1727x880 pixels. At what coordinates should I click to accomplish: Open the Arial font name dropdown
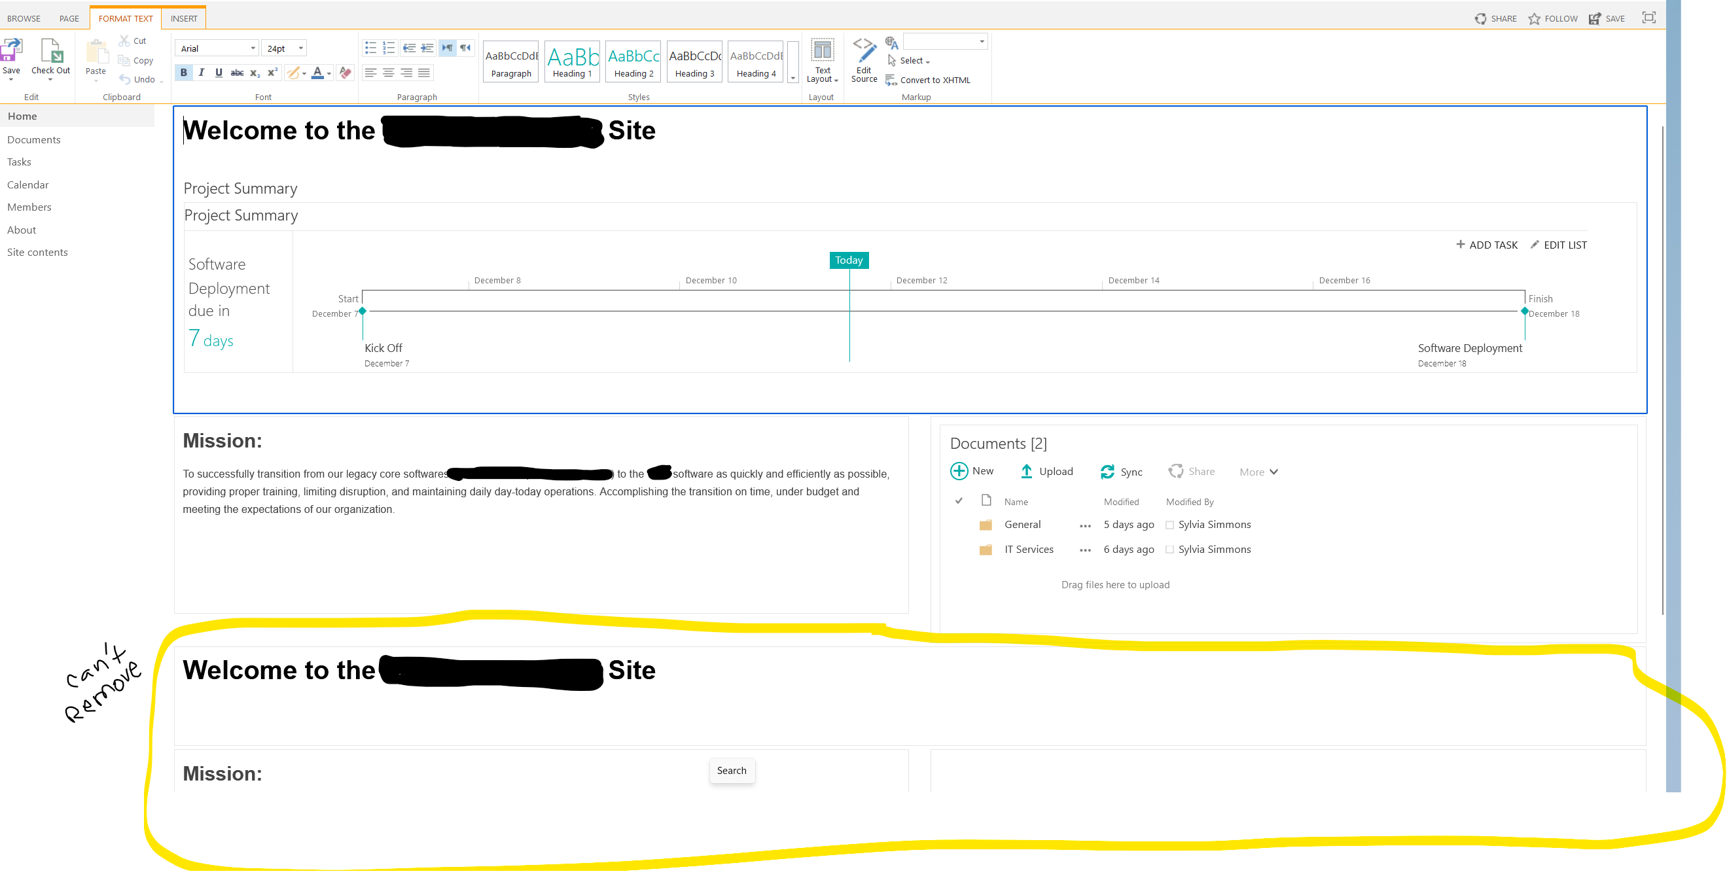[x=253, y=48]
